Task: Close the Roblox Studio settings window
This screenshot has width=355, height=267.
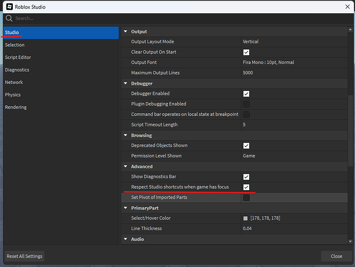Action: click(348, 7)
